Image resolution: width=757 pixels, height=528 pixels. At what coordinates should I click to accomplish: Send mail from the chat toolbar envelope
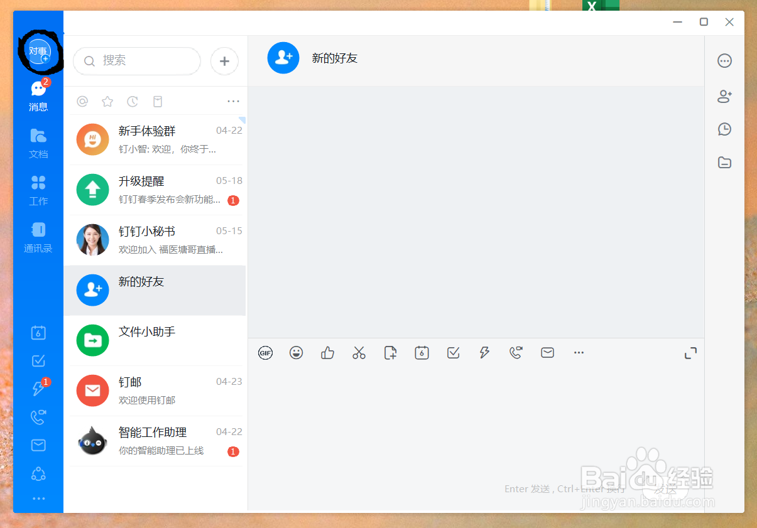547,353
